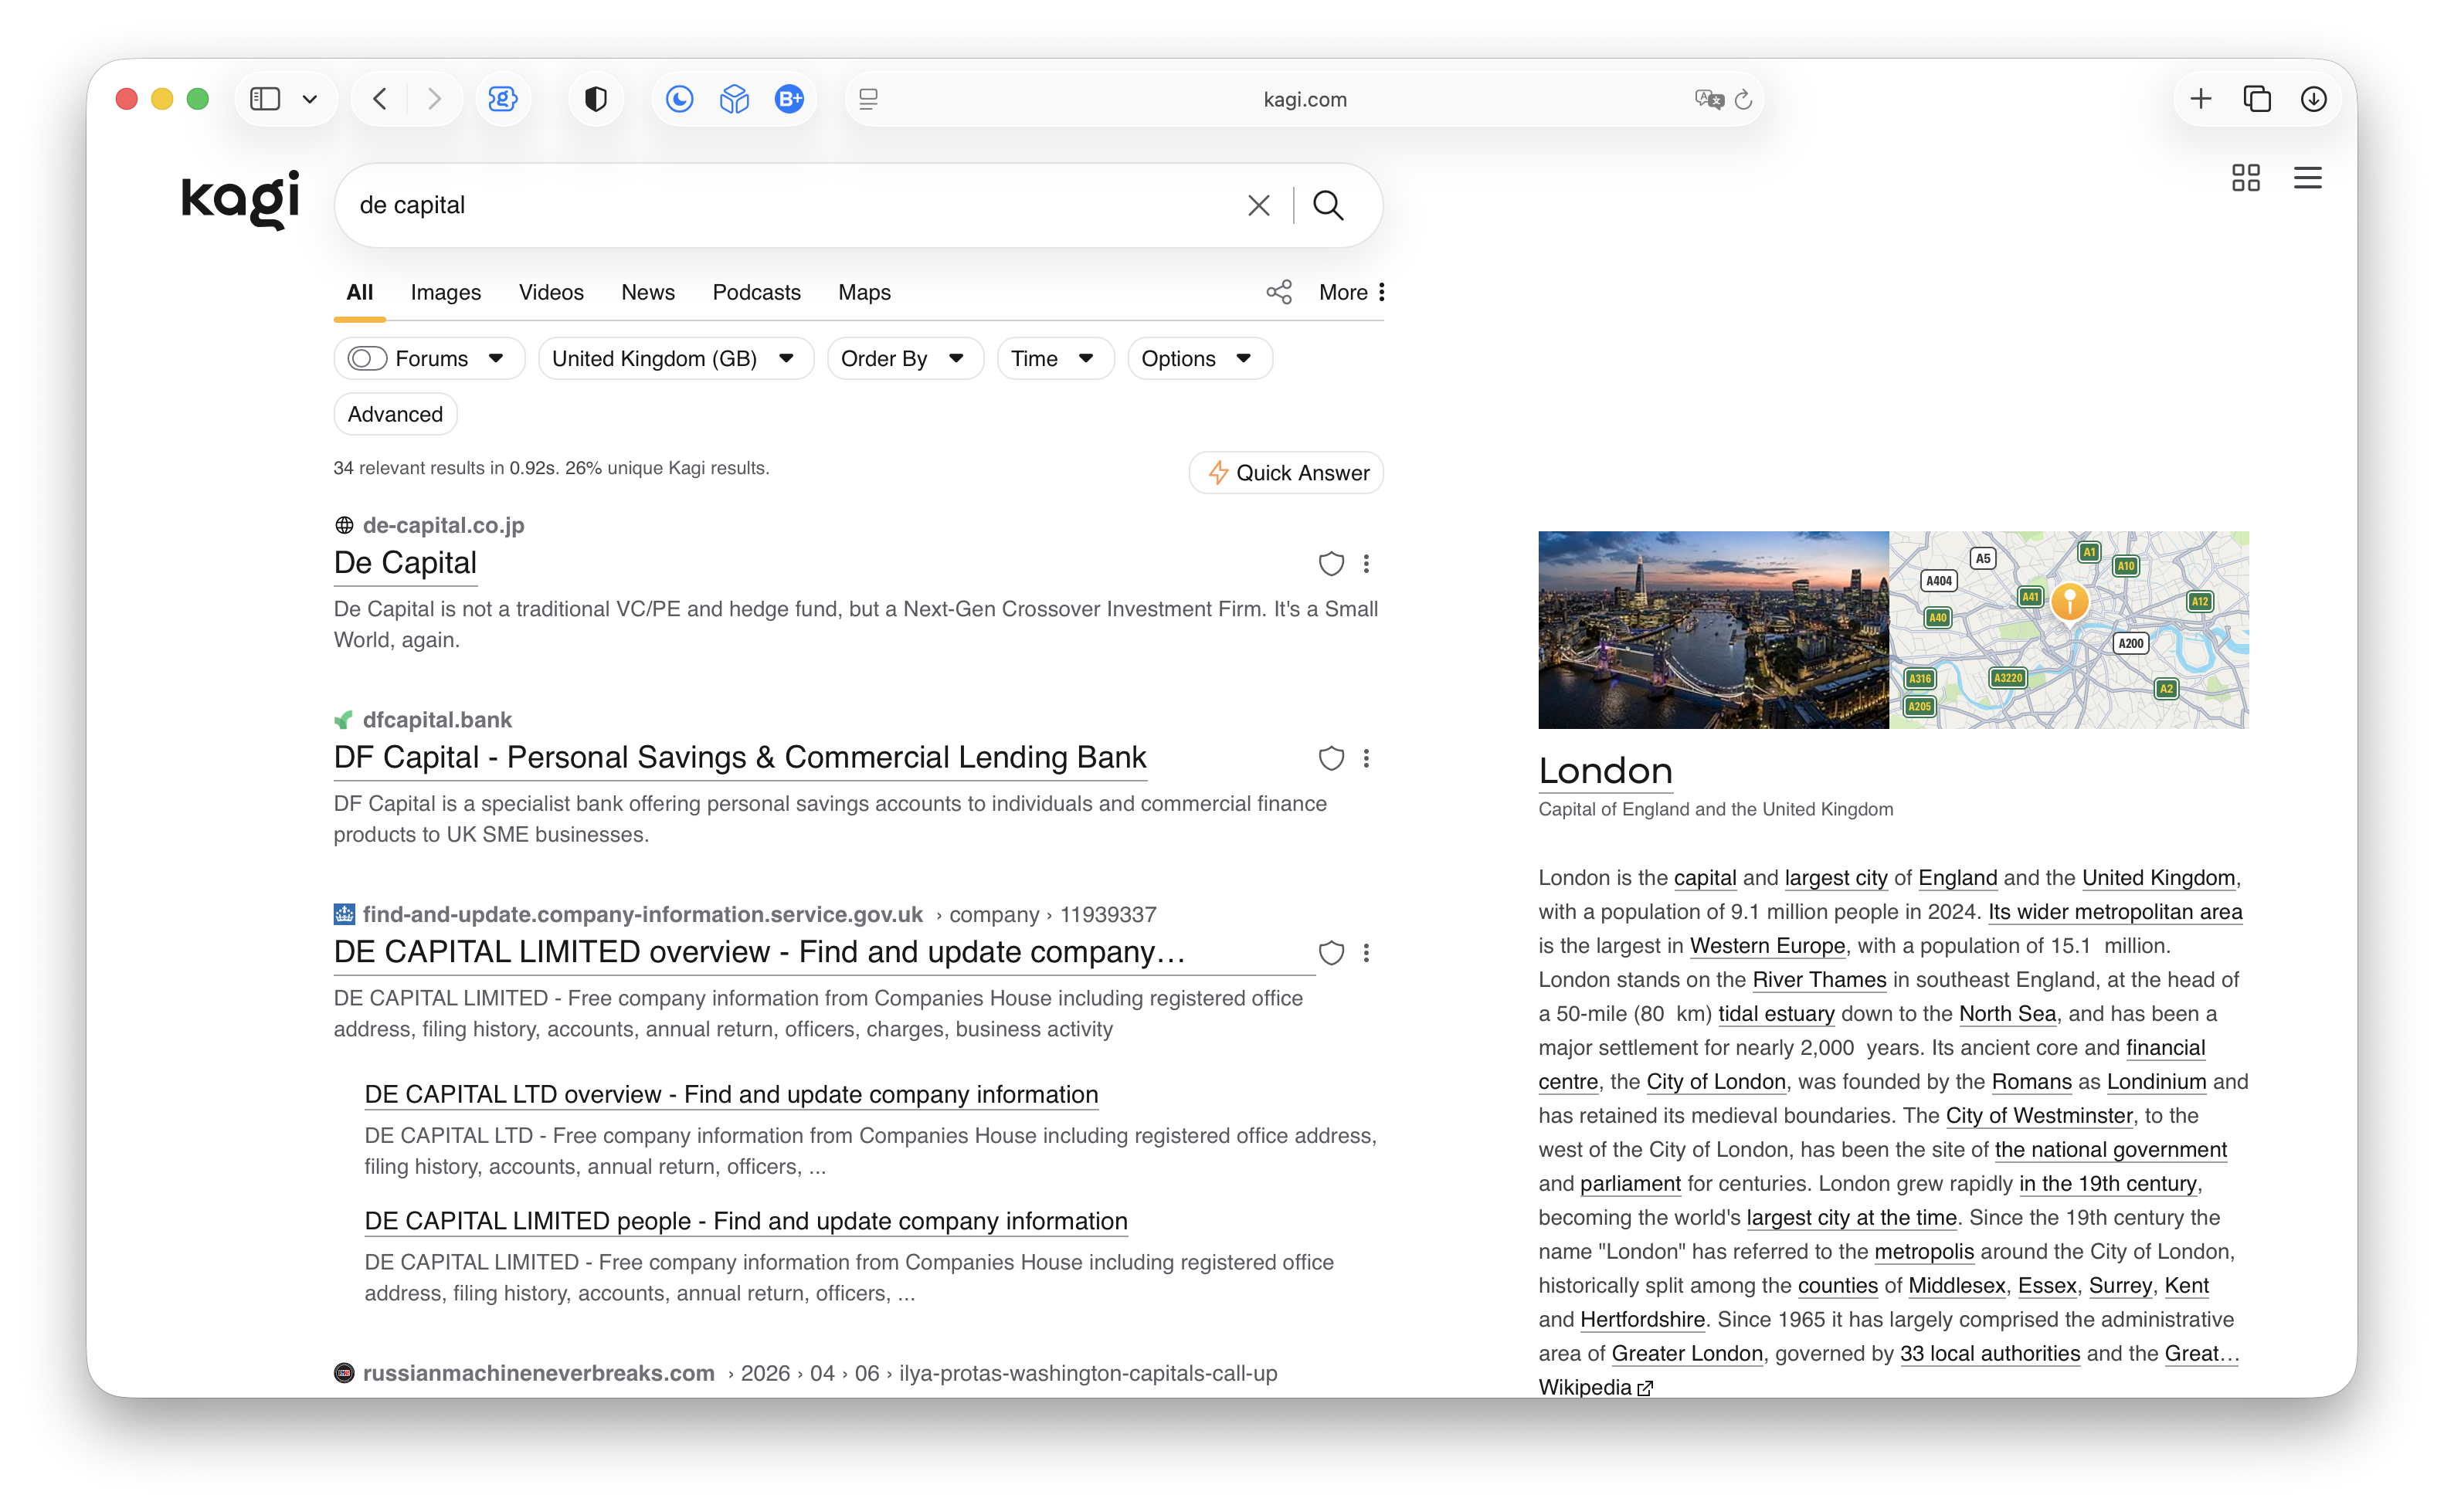Viewport: 2444px width, 1512px height.
Task: Open the three-dot menu for De Capital result
Action: pyautogui.click(x=1366, y=564)
